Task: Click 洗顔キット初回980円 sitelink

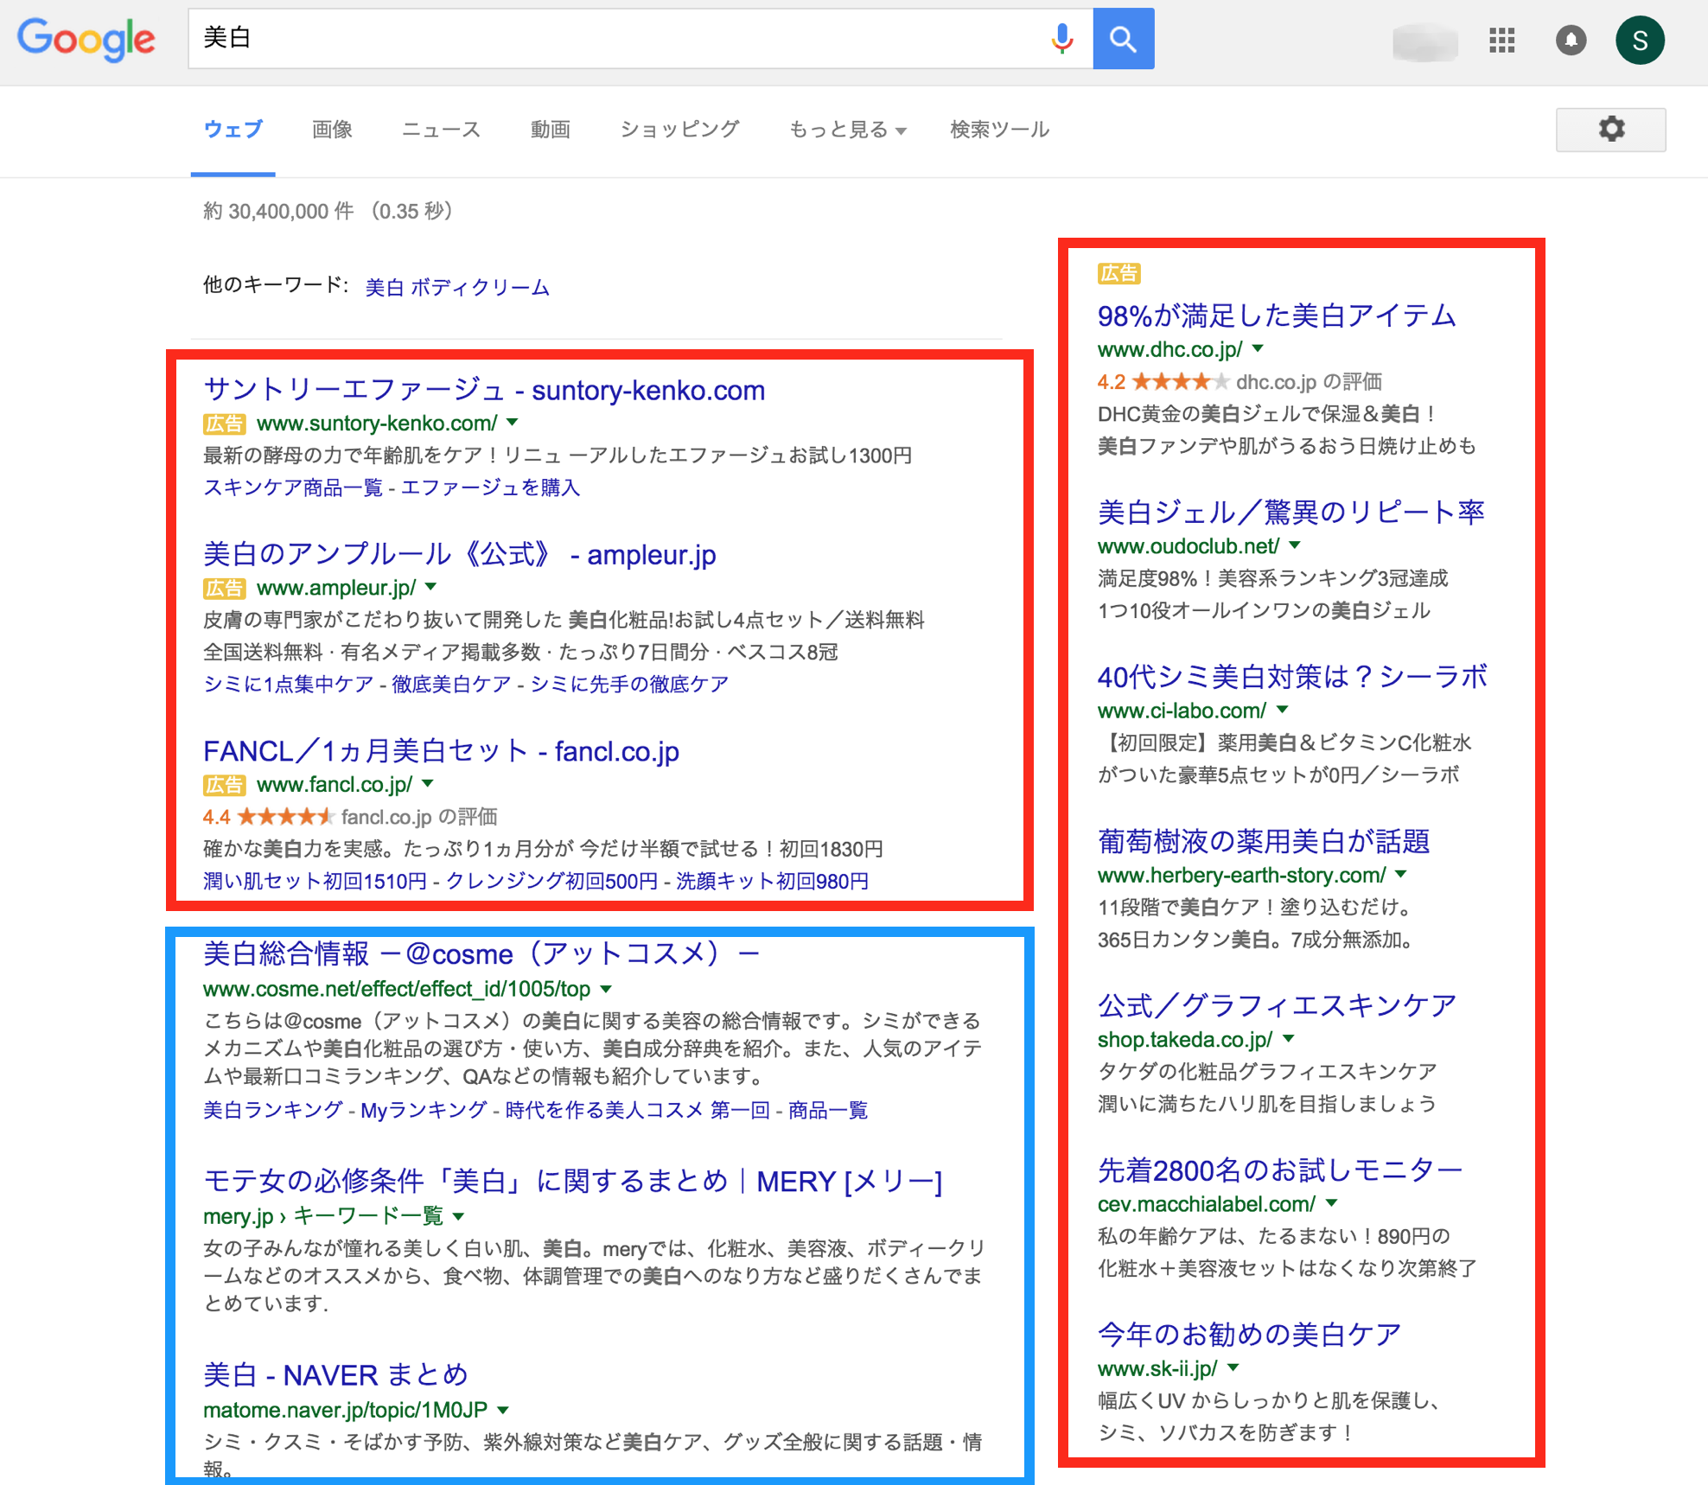Action: click(772, 881)
